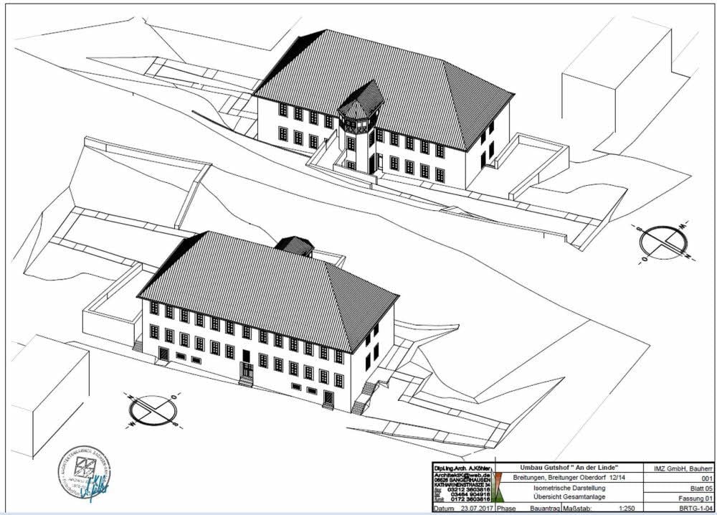Click the "KATHARINENSTRASZE 34" address line
717x515 pixels.
pos(462,484)
